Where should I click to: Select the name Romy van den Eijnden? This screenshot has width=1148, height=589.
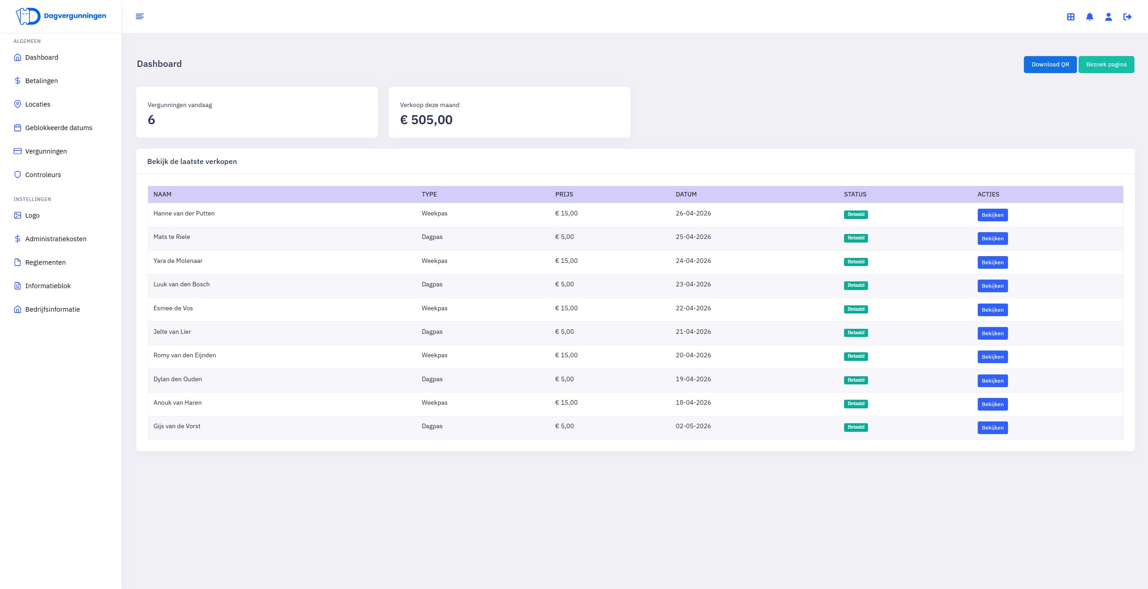click(x=185, y=355)
